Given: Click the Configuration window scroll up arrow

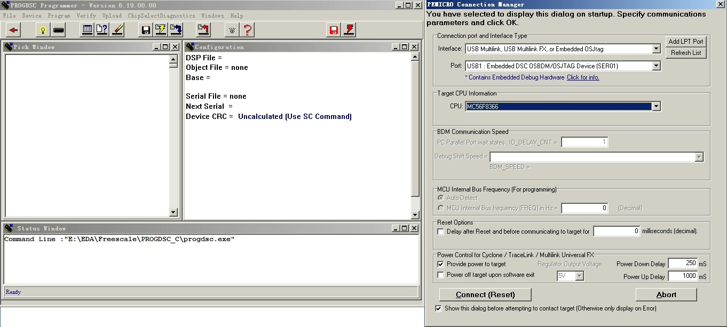Looking at the screenshot, I should click(x=415, y=57).
